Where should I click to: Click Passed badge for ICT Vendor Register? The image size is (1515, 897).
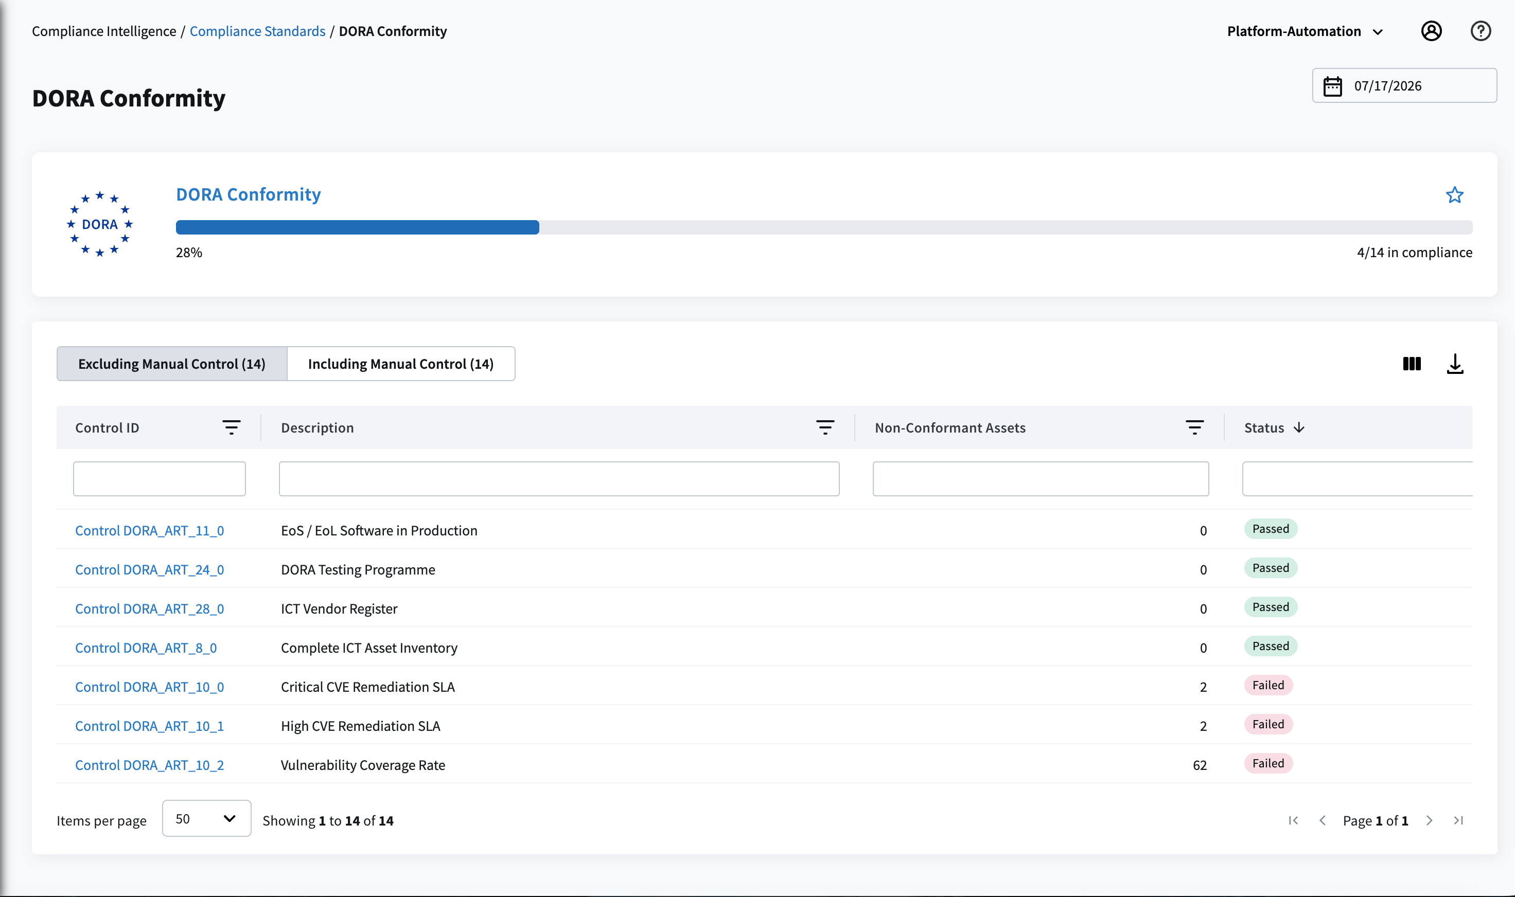pyautogui.click(x=1270, y=607)
